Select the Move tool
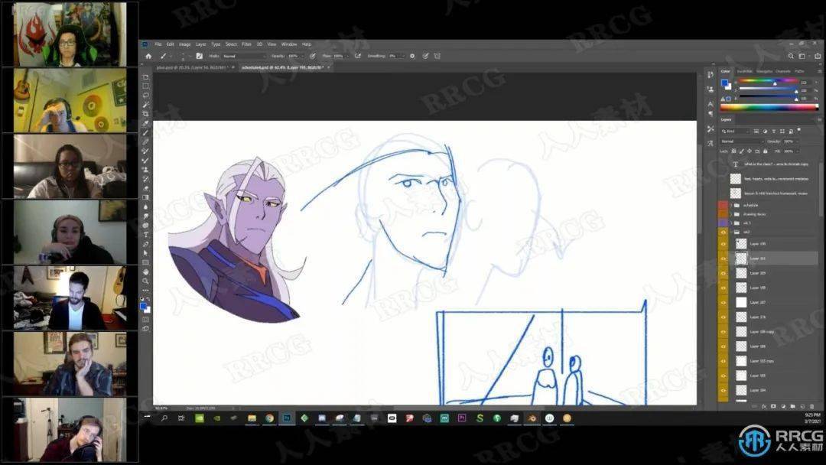 145,77
